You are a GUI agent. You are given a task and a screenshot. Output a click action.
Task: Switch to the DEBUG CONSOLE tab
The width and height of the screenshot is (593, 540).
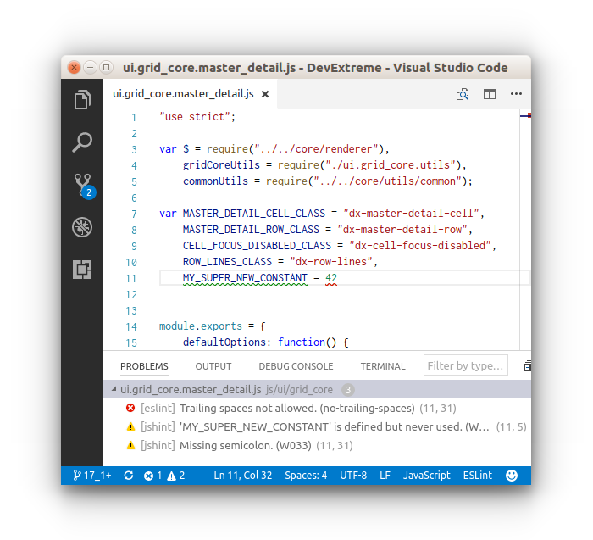(x=296, y=366)
